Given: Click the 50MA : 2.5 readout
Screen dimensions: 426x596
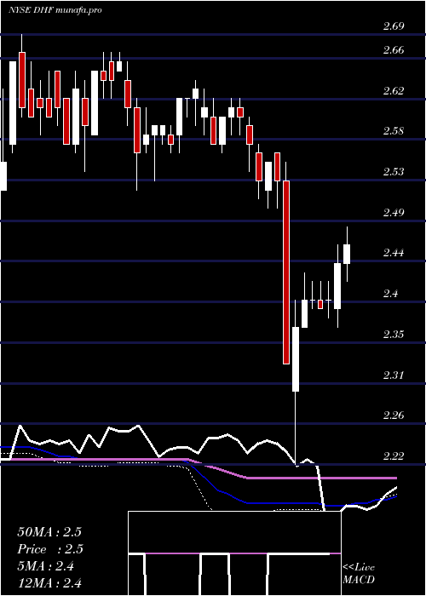Looking at the screenshot, I should (x=49, y=532).
